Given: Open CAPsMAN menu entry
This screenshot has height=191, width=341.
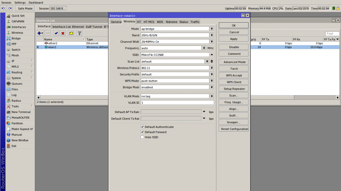Looking at the screenshot, I should coord(18,21).
